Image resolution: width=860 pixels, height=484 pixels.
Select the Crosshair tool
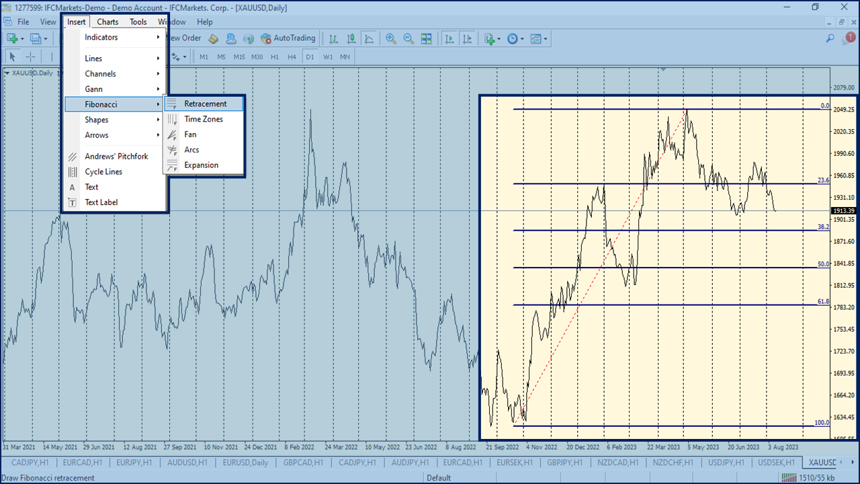(30, 56)
